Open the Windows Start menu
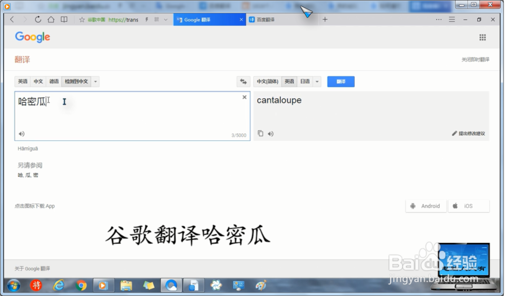 click(14, 285)
